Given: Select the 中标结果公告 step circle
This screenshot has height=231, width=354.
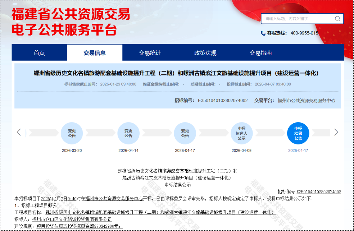Looking at the screenshot, I should 298,133.
